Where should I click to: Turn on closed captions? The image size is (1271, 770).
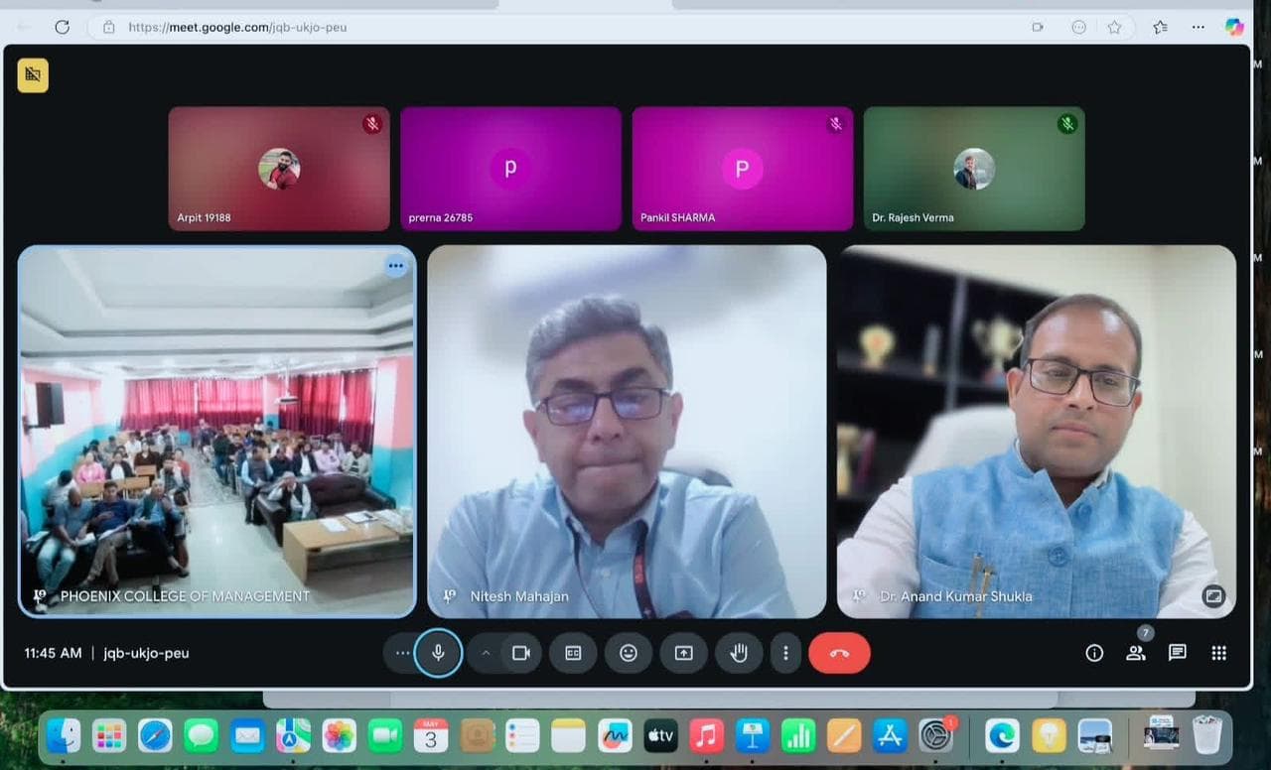573,653
